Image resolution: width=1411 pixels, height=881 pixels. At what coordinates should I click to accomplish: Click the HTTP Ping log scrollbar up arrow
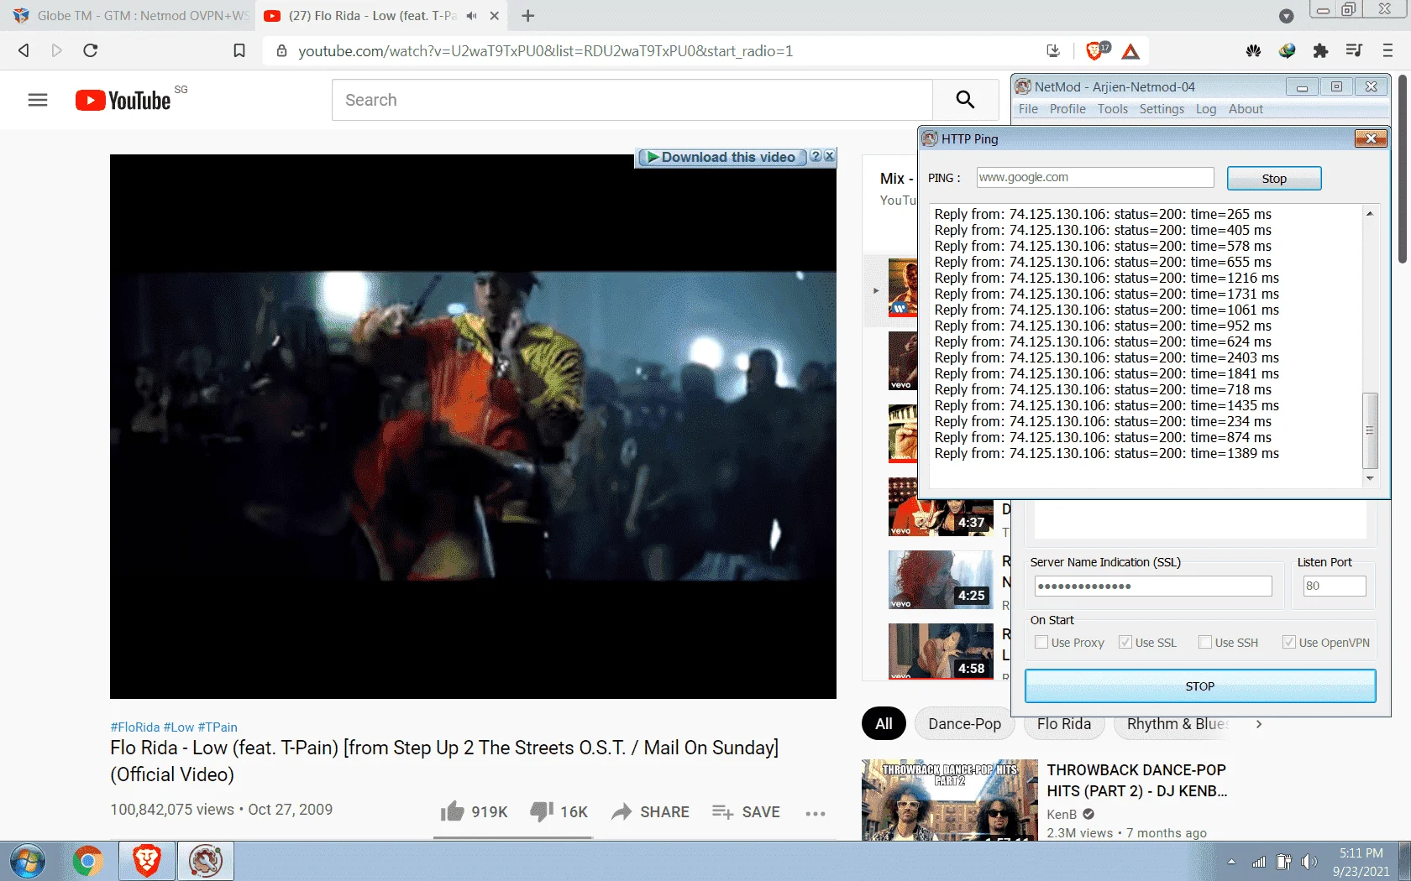coord(1370,214)
